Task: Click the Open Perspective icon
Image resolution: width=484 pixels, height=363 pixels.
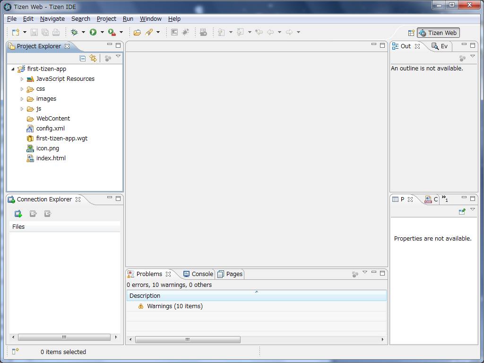Action: click(411, 33)
